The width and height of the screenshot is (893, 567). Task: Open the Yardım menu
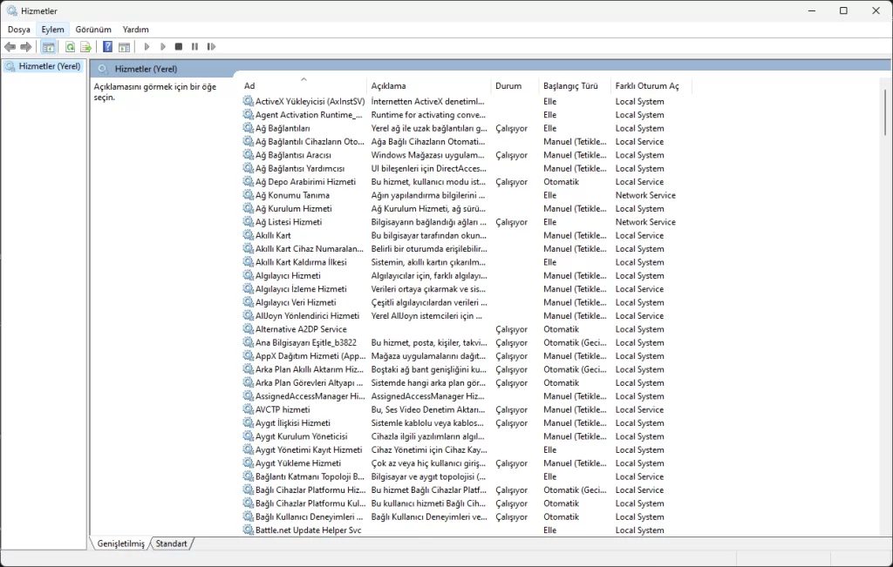pyautogui.click(x=135, y=30)
